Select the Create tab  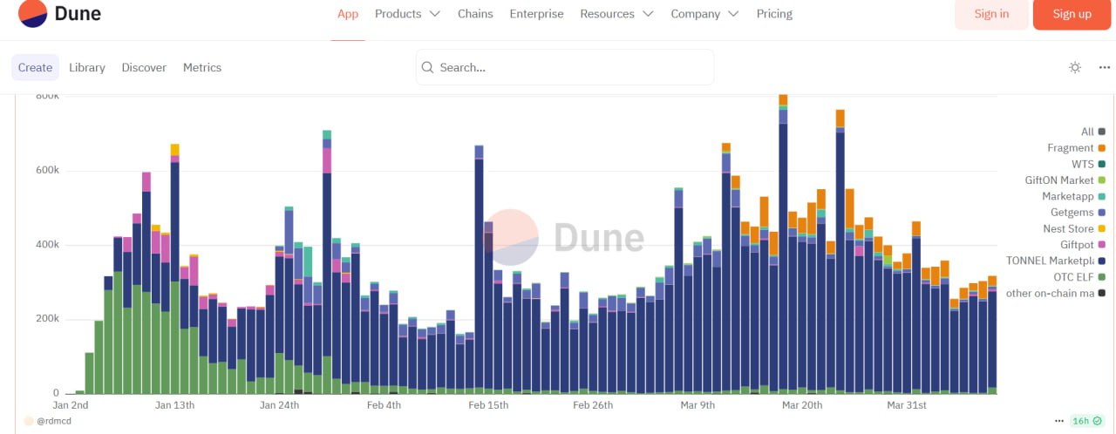pyautogui.click(x=35, y=67)
